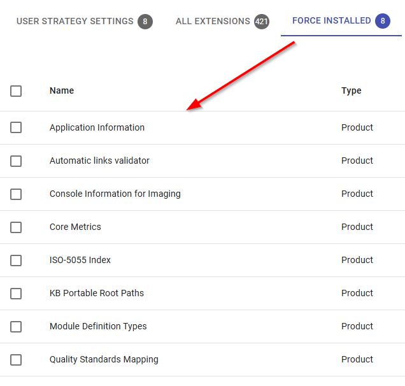Sort by the Type column header

[352, 90]
